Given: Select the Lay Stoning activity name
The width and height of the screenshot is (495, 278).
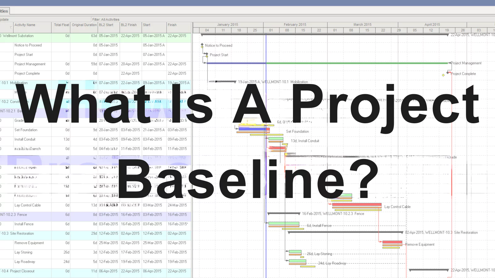Looking at the screenshot, I should coord(23,252).
